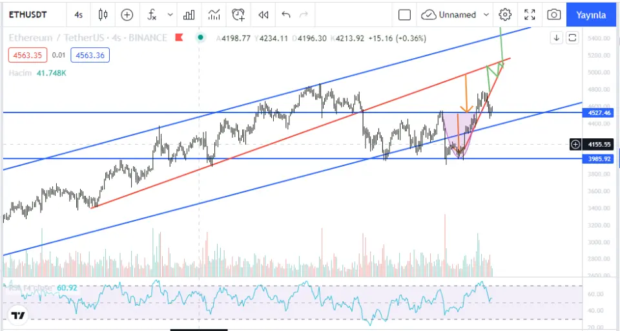Enter fullscreen mode

(x=530, y=15)
